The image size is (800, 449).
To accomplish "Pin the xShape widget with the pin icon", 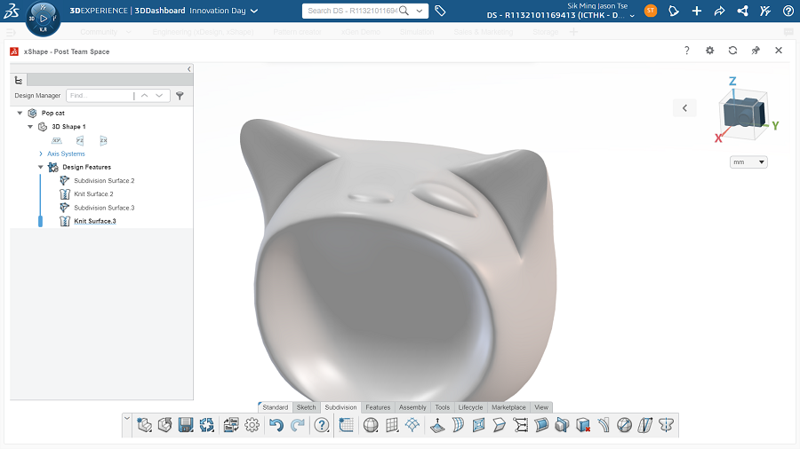I will (x=756, y=51).
